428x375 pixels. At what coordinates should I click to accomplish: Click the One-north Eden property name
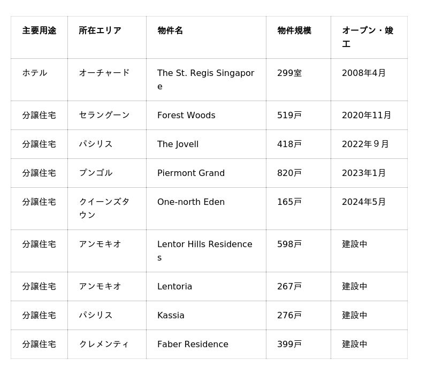tap(191, 202)
